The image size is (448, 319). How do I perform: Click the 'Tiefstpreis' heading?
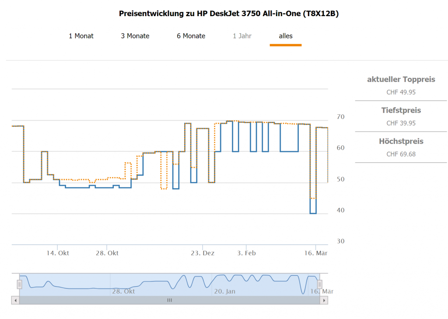[401, 110]
